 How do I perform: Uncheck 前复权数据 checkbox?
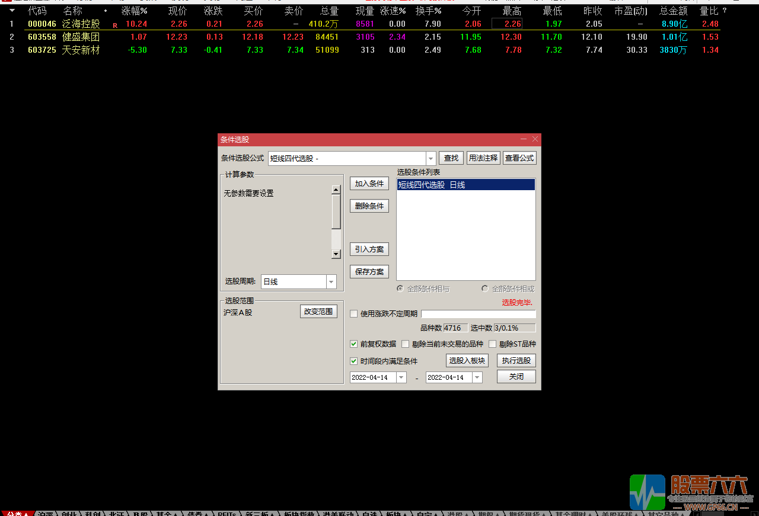pos(354,344)
